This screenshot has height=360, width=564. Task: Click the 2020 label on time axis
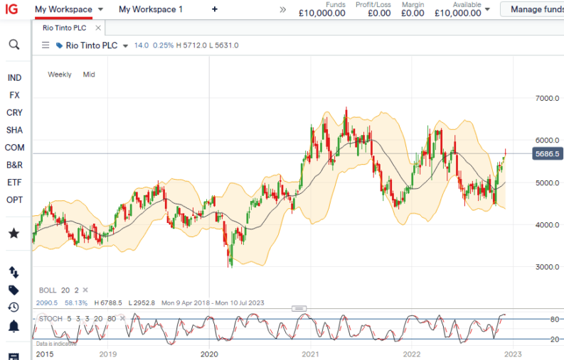click(209, 354)
